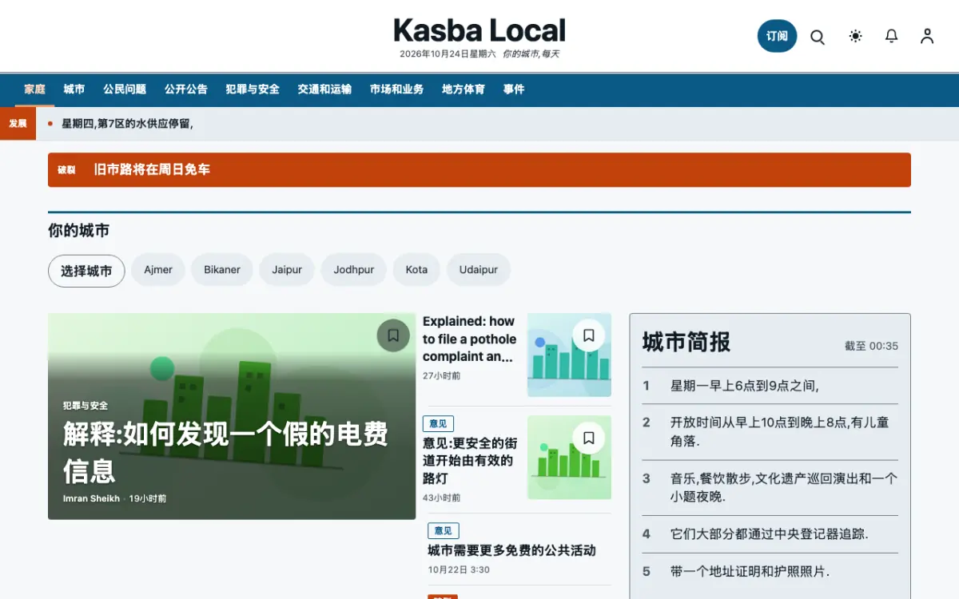The width and height of the screenshot is (959, 599).
Task: Open article 'Explained: how to file a pothole complaint'
Action: [x=470, y=339]
